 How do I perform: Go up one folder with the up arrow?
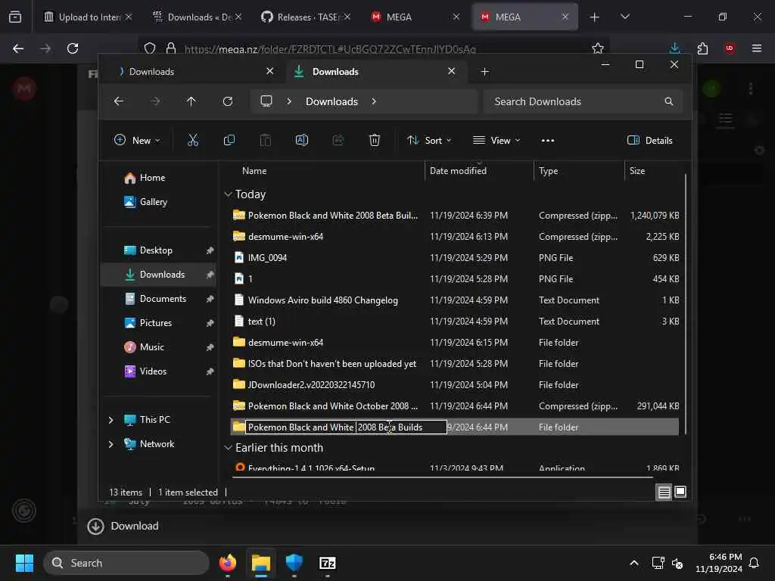point(191,101)
